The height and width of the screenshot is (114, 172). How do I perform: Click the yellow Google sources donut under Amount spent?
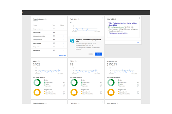(x=111, y=93)
